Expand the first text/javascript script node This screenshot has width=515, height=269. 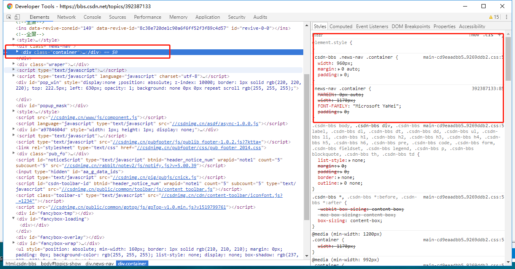(x=14, y=70)
